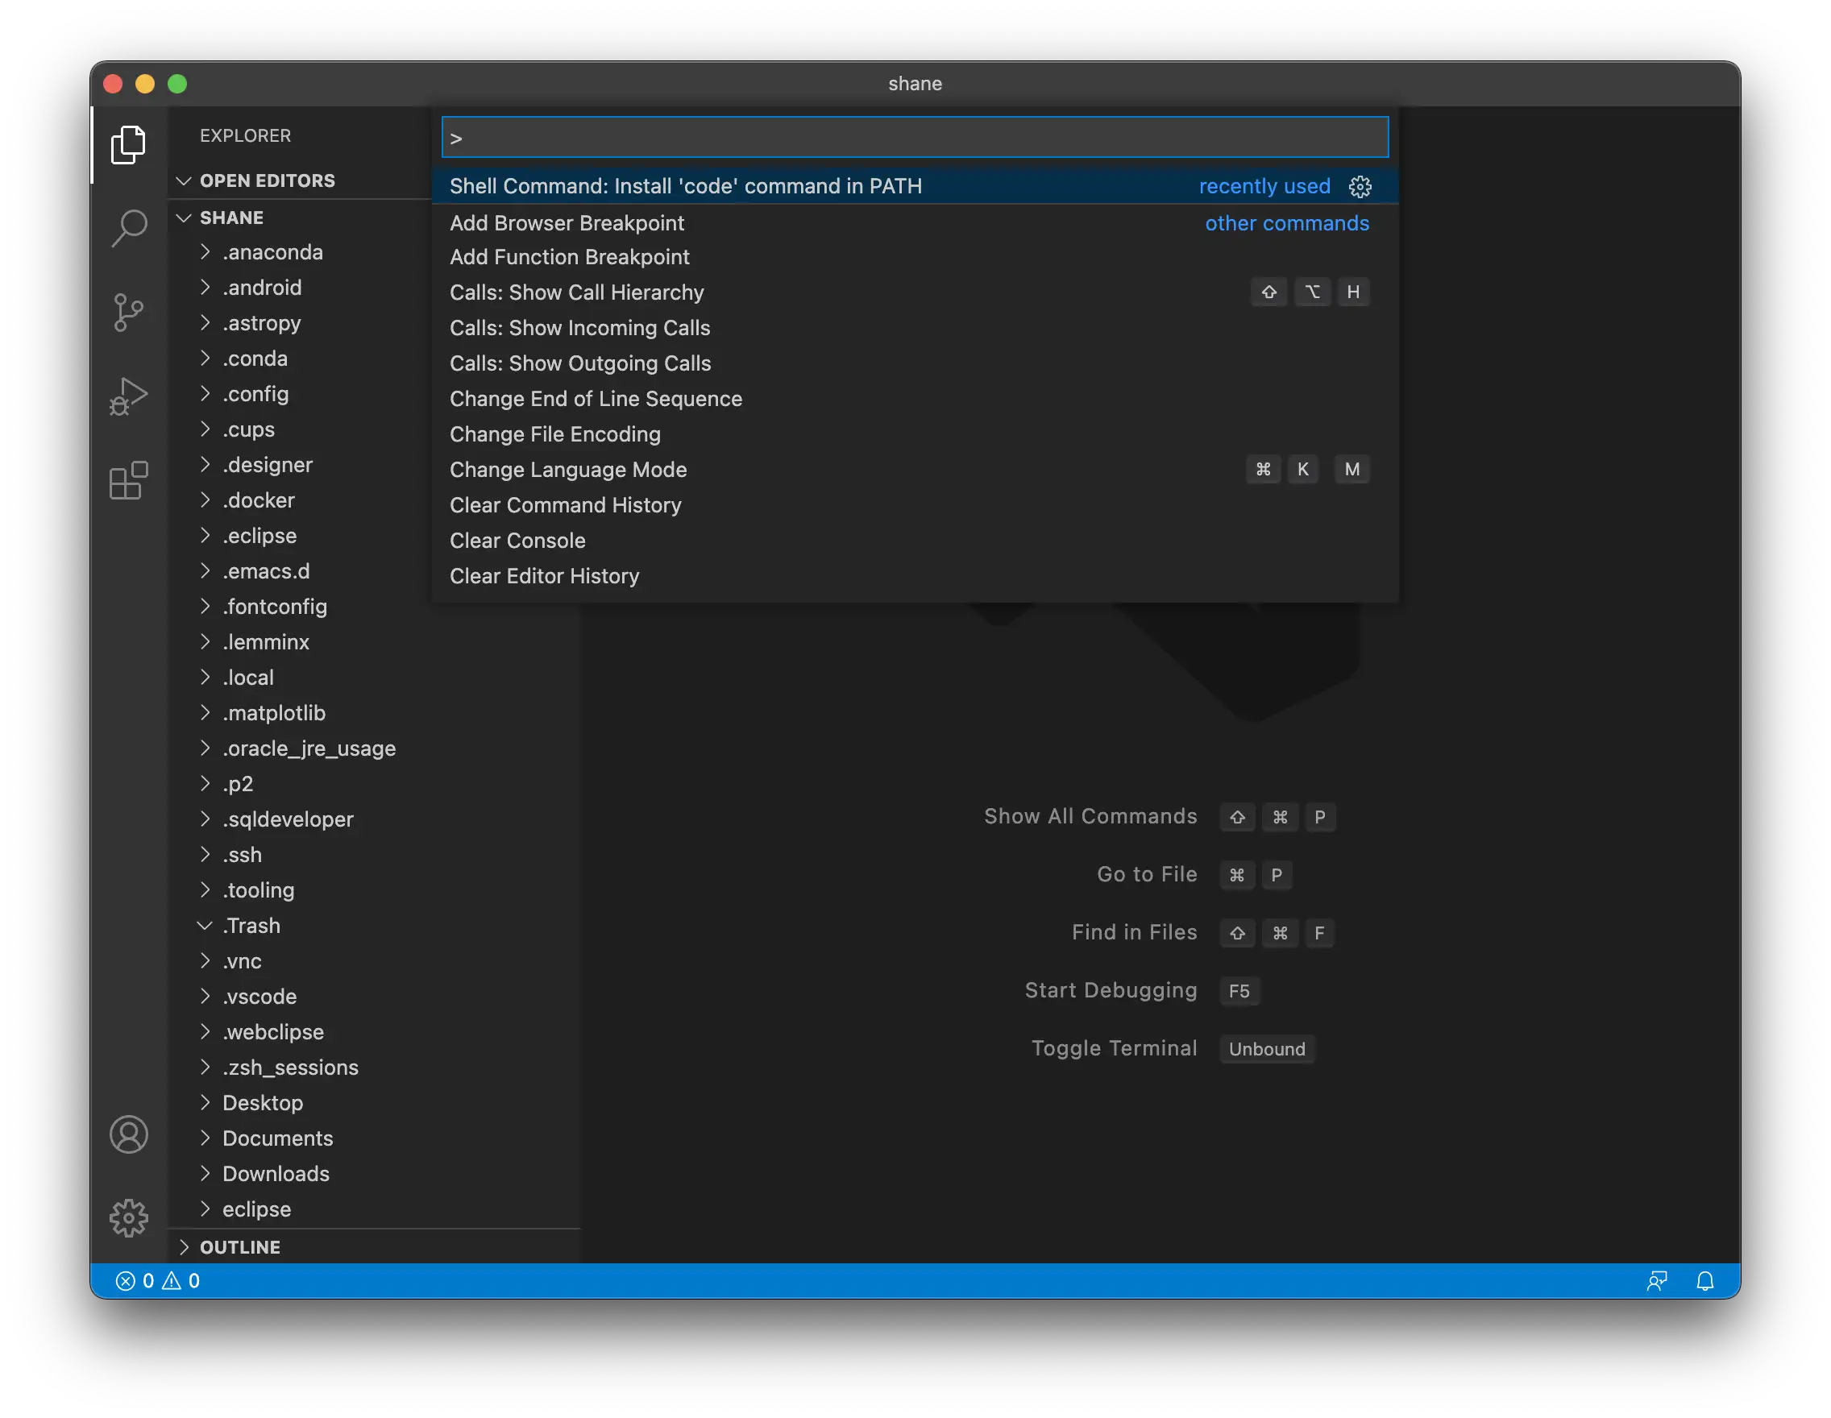Open the Manage gear in activity bar
Viewport: 1831px width, 1418px height.
128,1217
